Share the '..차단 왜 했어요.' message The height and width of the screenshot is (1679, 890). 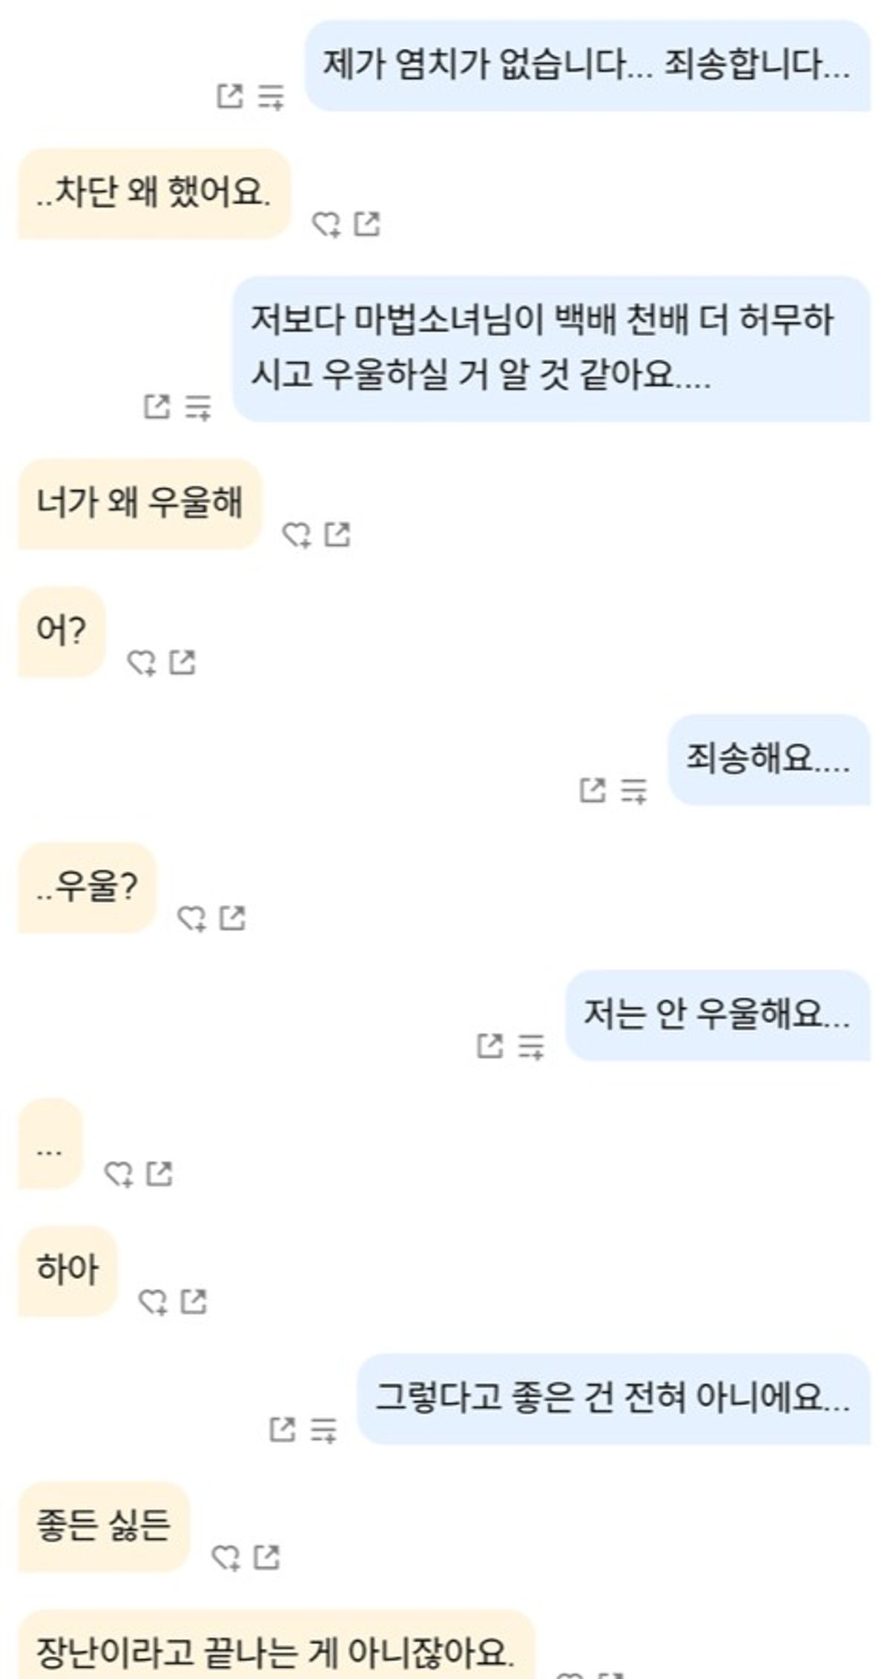[x=367, y=223]
